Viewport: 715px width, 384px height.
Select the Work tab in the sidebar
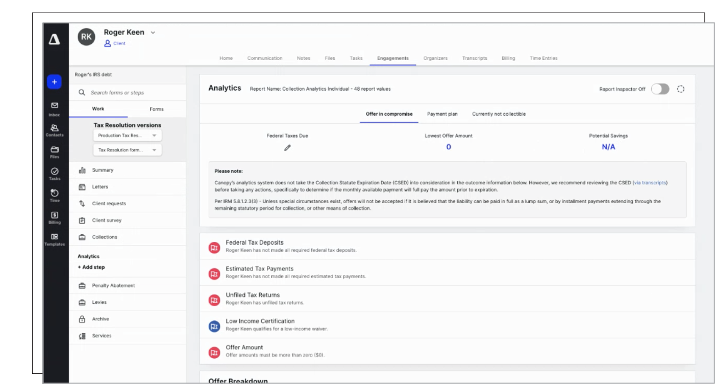coord(98,109)
